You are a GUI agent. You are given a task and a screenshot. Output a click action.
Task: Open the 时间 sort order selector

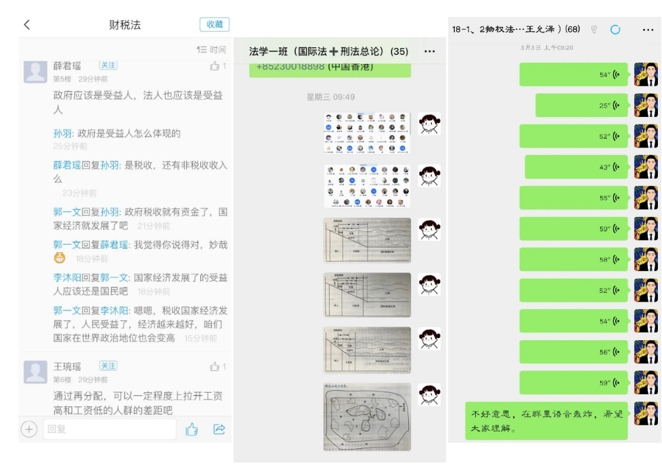coord(211,49)
